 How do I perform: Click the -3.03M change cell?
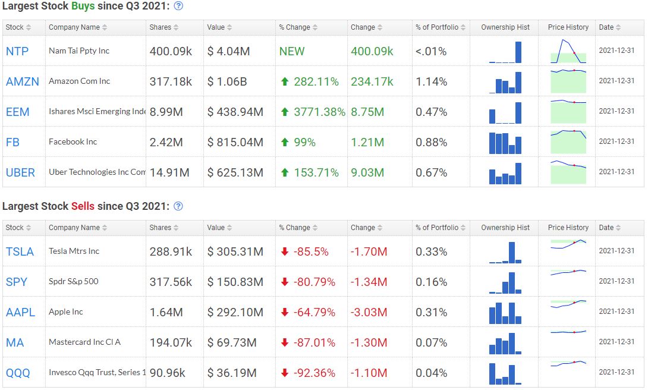coord(369,312)
